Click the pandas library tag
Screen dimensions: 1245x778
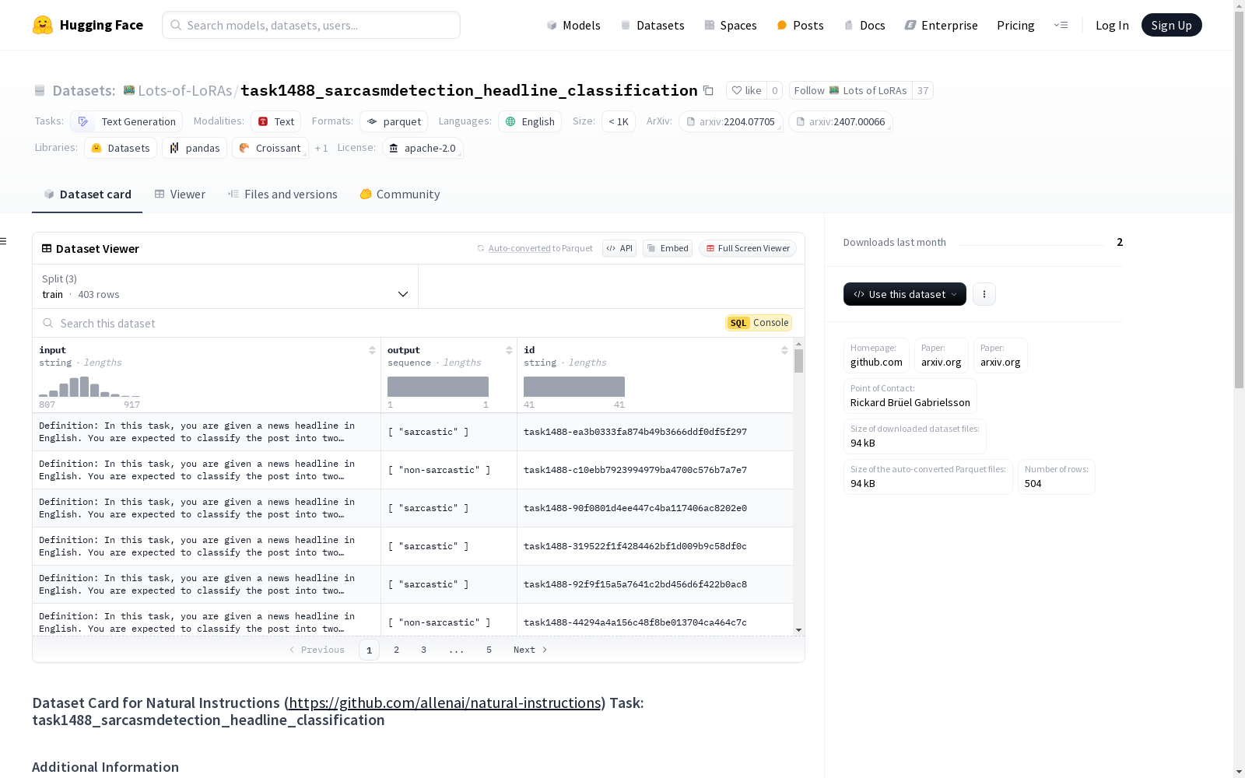pos(195,148)
